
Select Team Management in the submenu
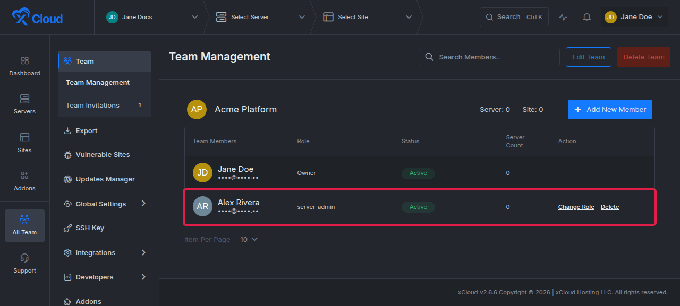104,83
